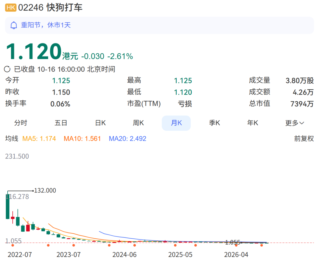Click the bell notification icon
The height and width of the screenshot is (261, 318).
14,25
